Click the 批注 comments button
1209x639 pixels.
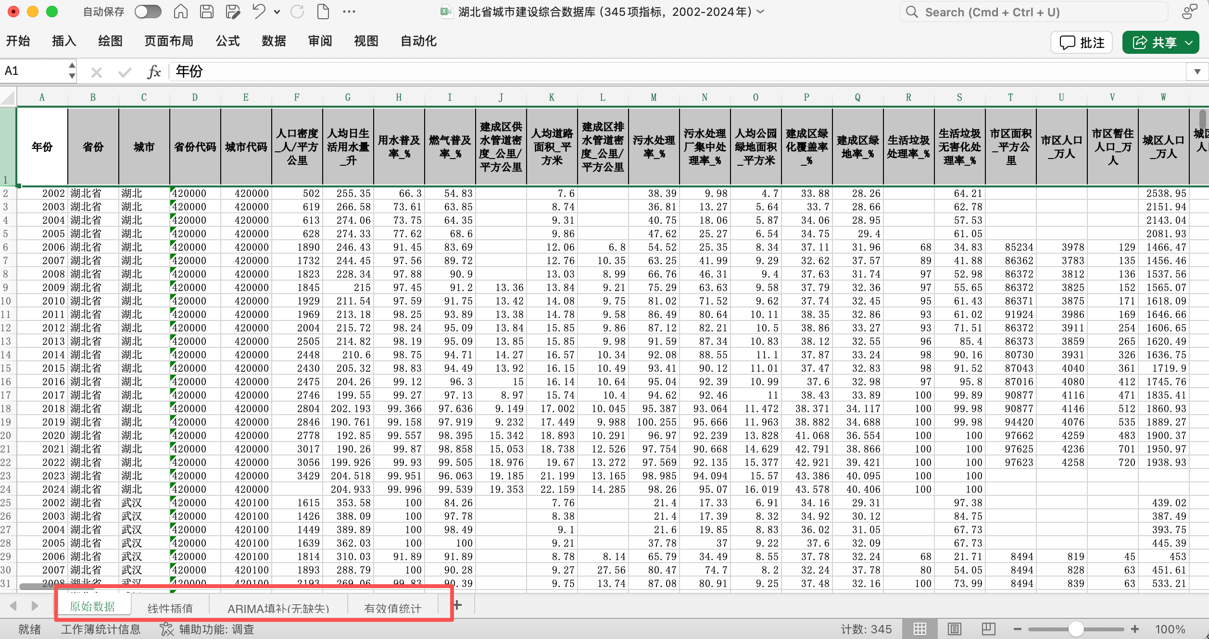coord(1082,42)
